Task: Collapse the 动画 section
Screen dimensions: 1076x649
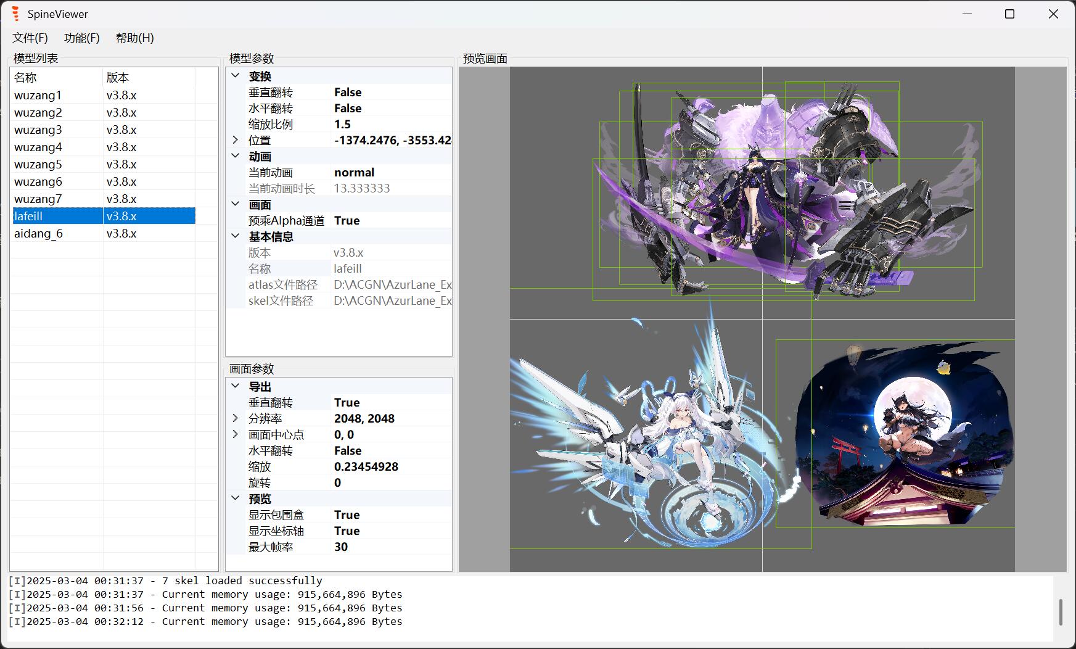Action: pyautogui.click(x=236, y=156)
